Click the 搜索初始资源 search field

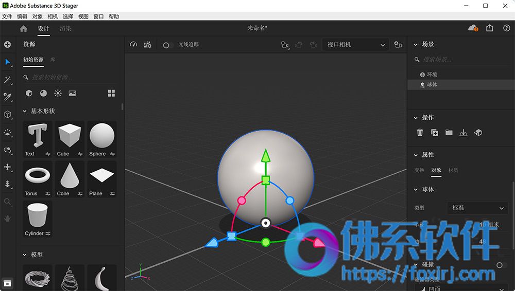pos(72,77)
